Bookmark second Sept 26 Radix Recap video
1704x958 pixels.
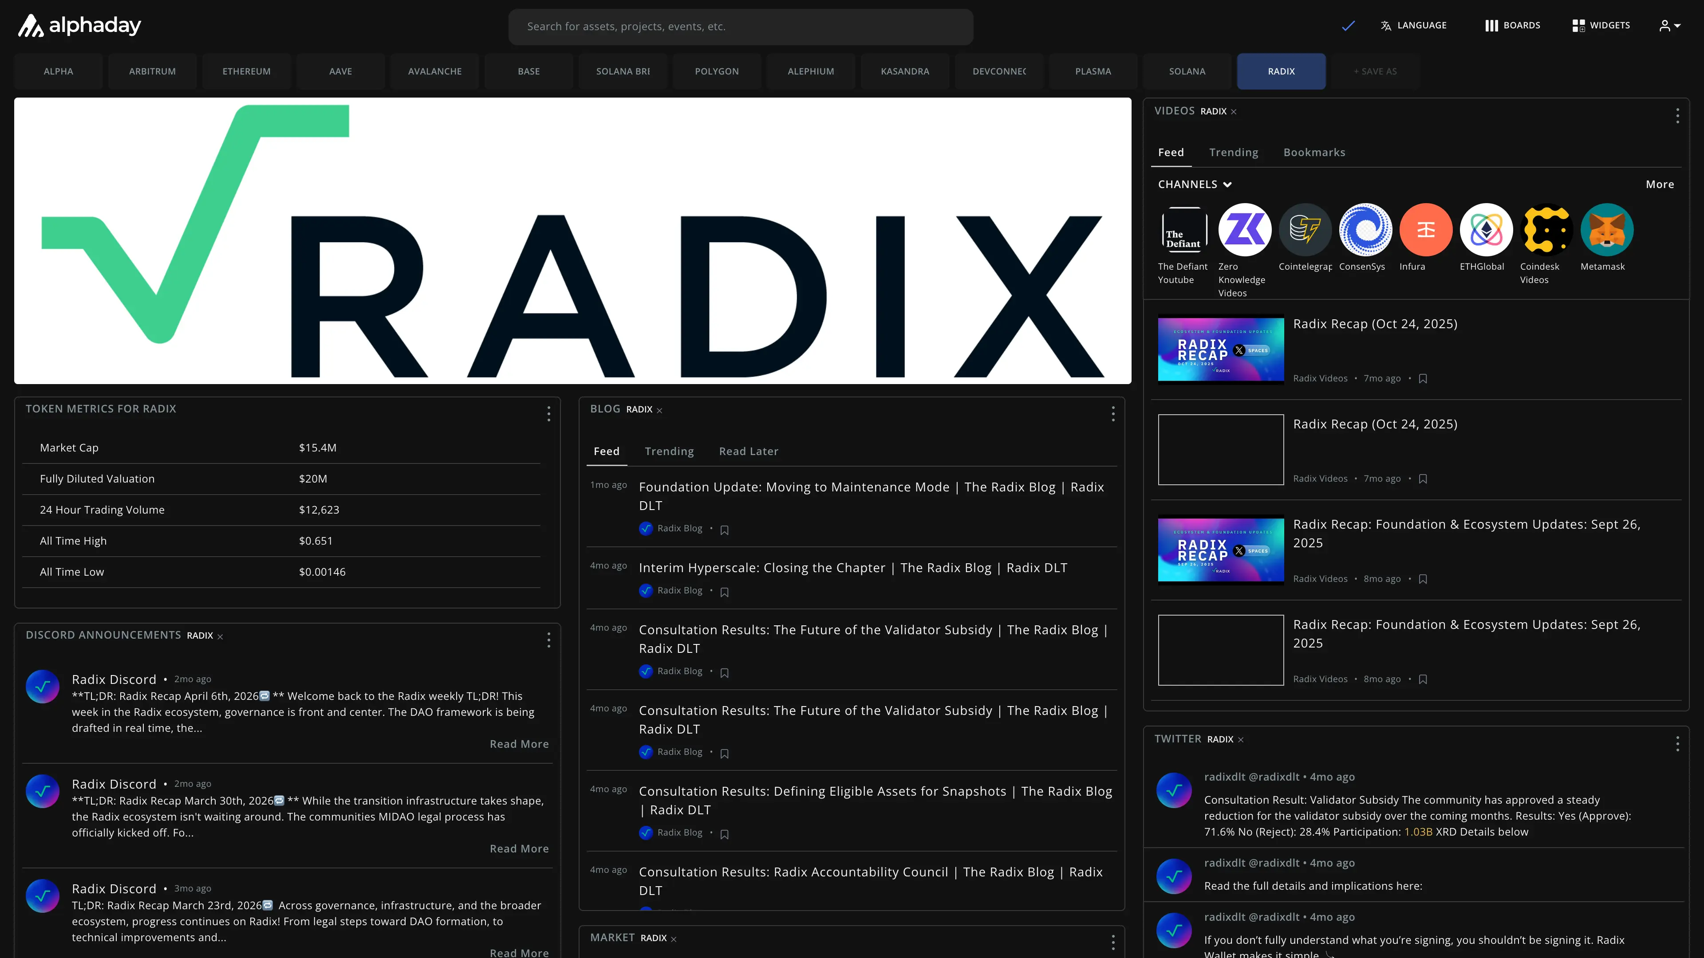(x=1423, y=679)
